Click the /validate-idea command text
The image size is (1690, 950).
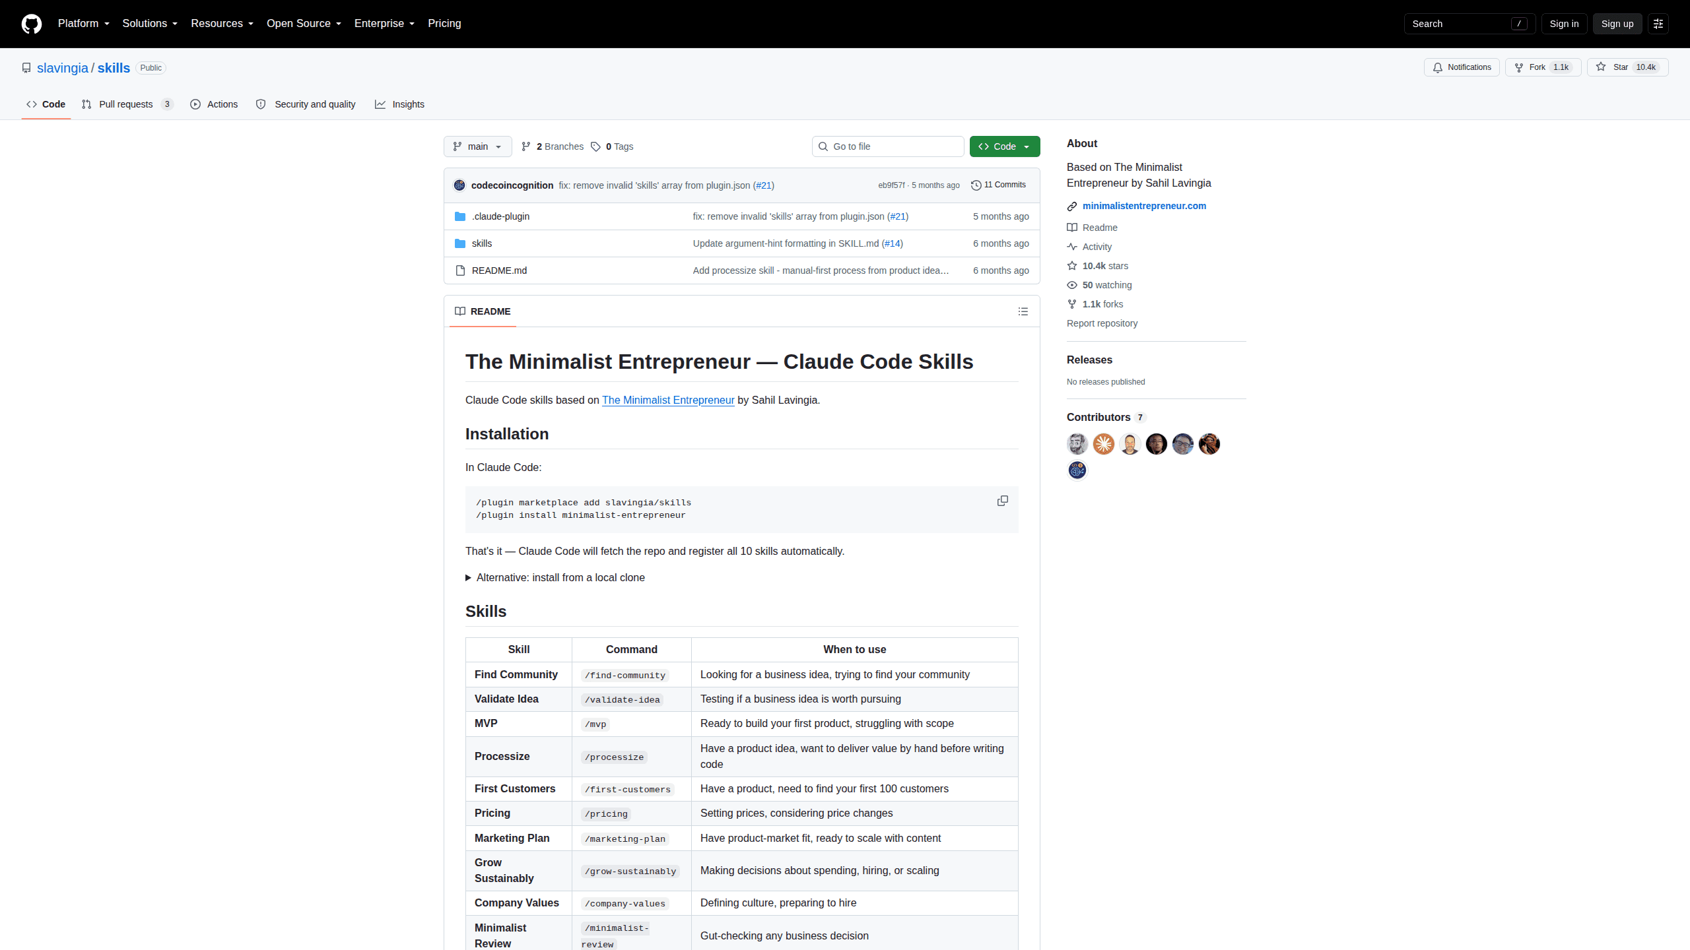pyautogui.click(x=622, y=699)
